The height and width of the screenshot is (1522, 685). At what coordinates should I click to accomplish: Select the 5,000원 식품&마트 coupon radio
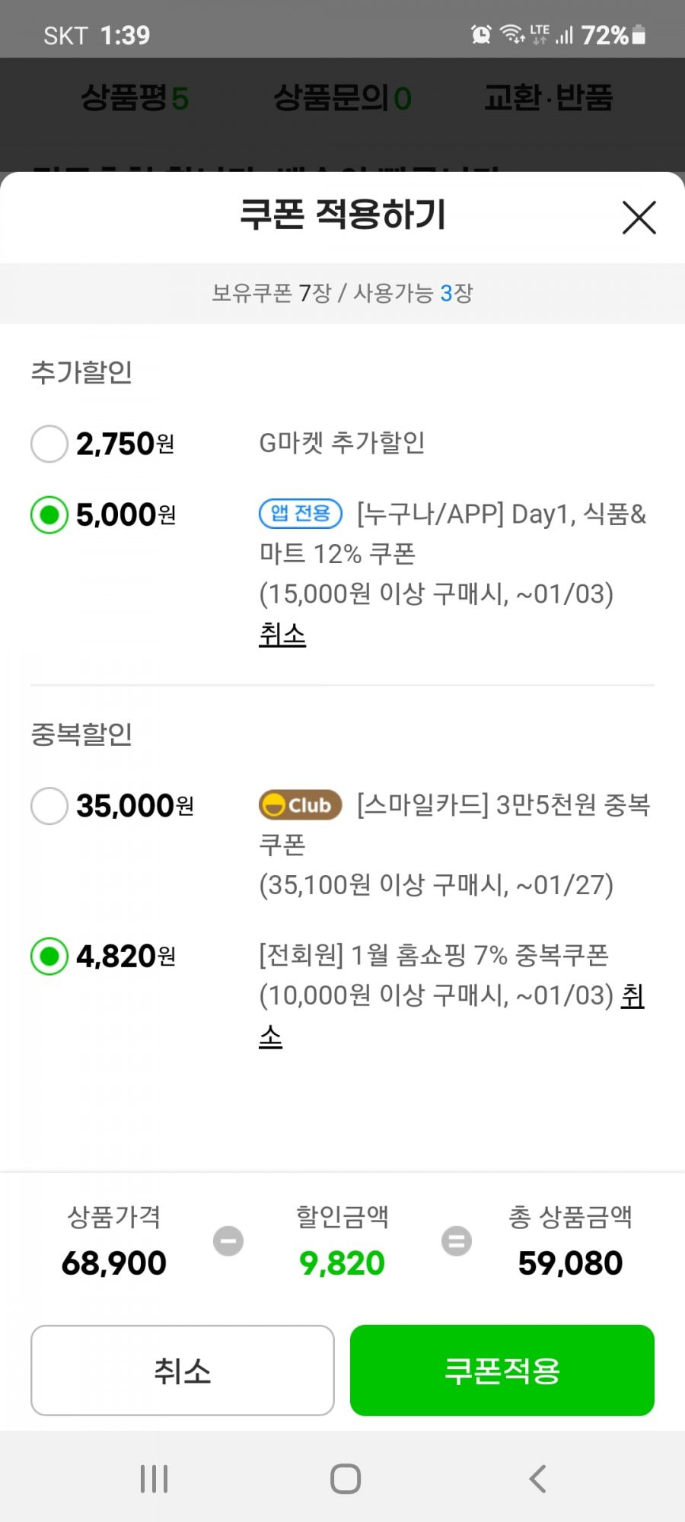[x=49, y=515]
